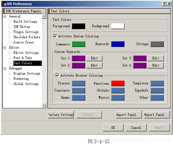Screen dimensions: 173x145
Task: Select Font & Tabs panel
Action: 23,58
